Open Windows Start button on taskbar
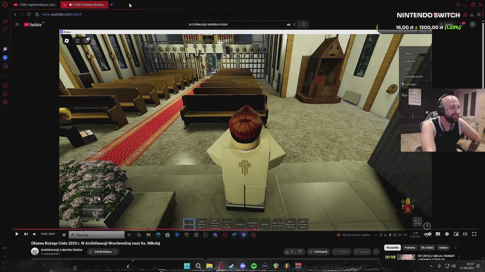The width and height of the screenshot is (485, 272). [187, 266]
